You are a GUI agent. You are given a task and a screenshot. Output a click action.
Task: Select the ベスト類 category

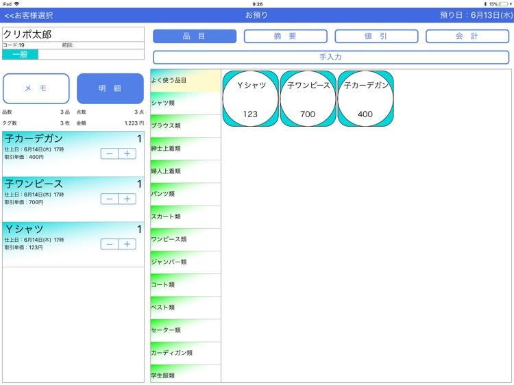point(186,308)
